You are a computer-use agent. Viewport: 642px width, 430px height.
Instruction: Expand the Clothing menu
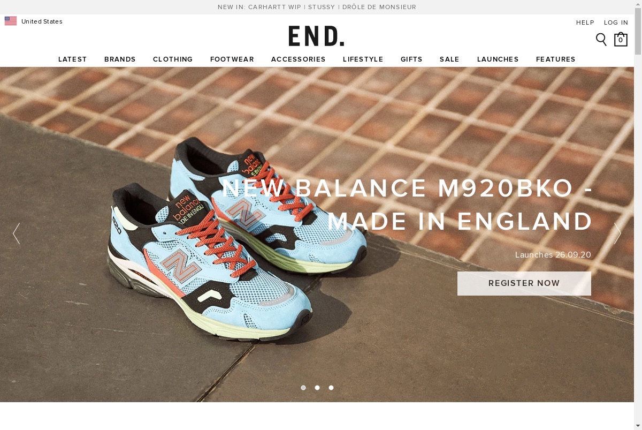pyautogui.click(x=173, y=59)
